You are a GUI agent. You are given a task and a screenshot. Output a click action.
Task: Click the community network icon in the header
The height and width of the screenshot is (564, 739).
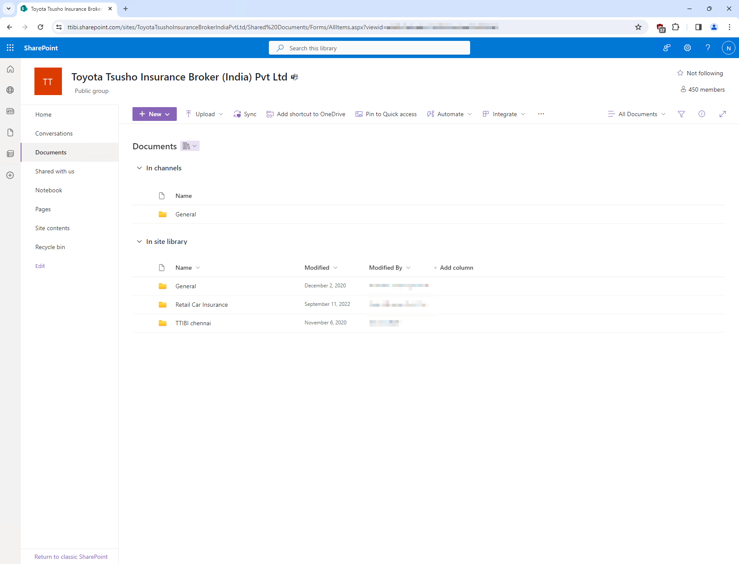(667, 48)
